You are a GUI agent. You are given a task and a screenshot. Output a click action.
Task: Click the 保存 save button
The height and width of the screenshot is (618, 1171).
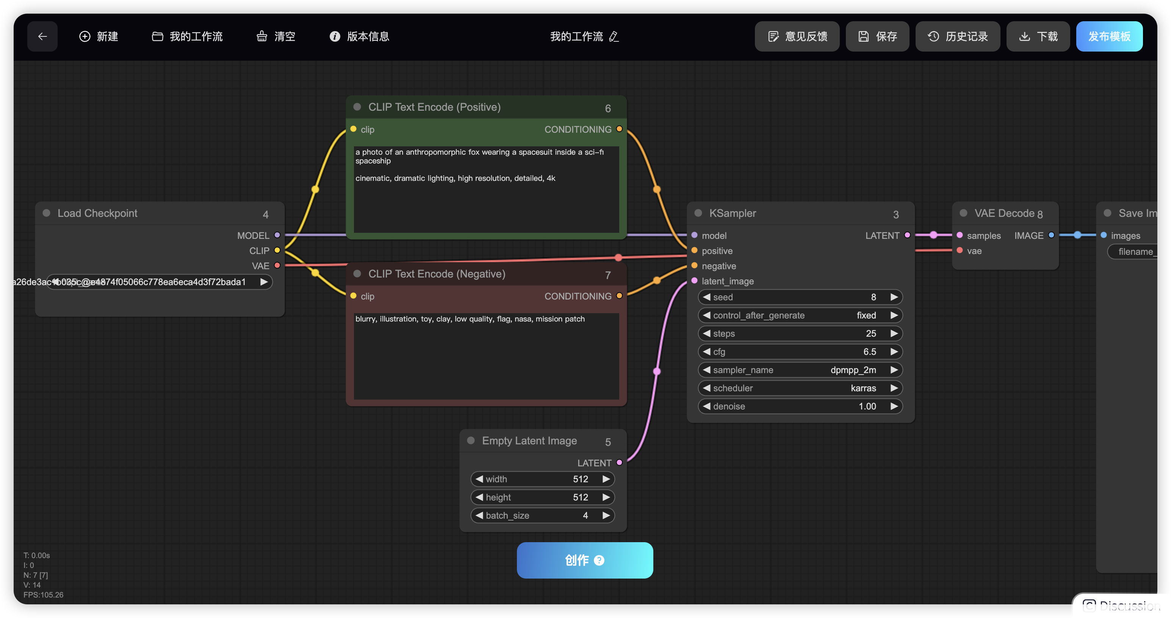tap(877, 36)
